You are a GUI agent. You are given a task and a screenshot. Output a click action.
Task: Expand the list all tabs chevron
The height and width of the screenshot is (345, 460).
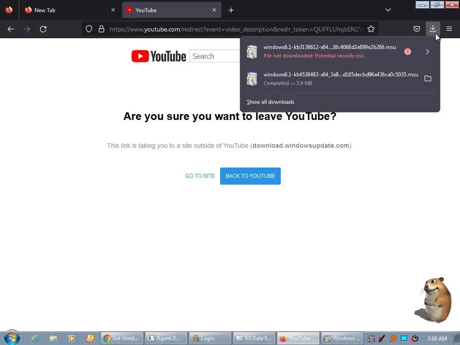(388, 10)
